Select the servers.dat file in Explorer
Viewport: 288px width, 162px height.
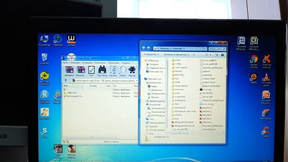(x=206, y=97)
